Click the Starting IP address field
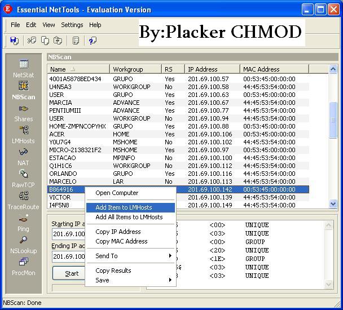Screen dimensions: 343x310 pyautogui.click(x=69, y=234)
